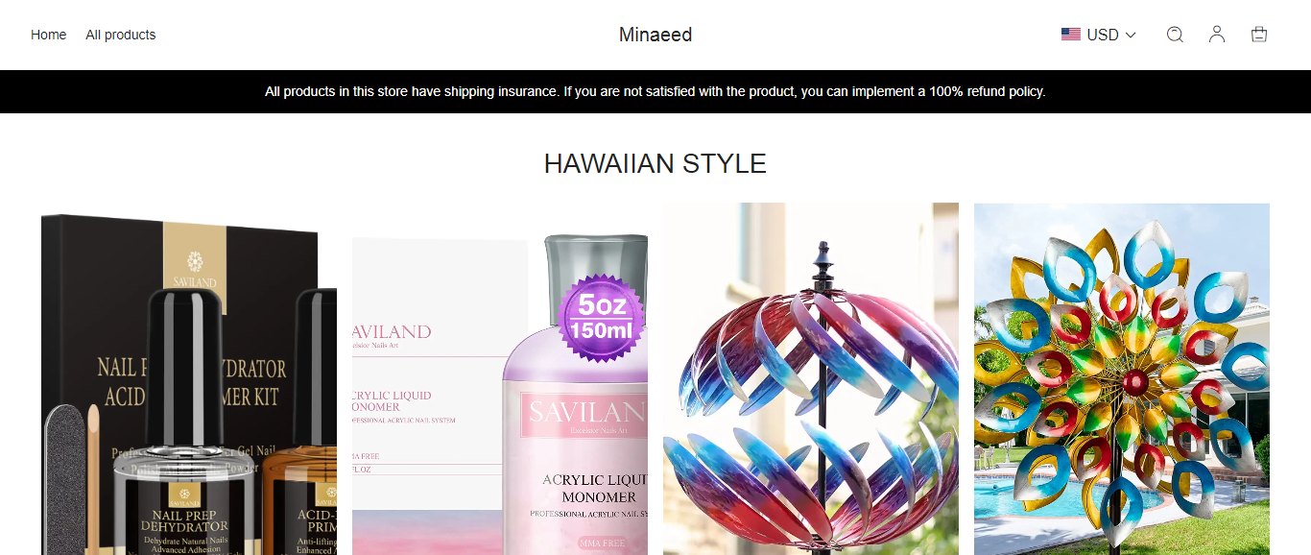Viewport: 1311px width, 555px height.
Task: Click the Minaeed store logo
Action: (x=655, y=35)
